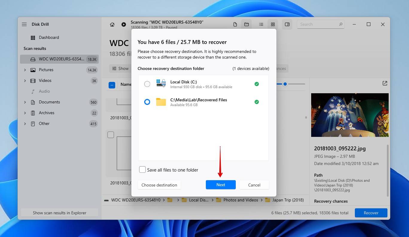This screenshot has height=237, width=409.
Task: Select the C:\Media\Lab\Recovered Files radio button
Action: point(147,102)
